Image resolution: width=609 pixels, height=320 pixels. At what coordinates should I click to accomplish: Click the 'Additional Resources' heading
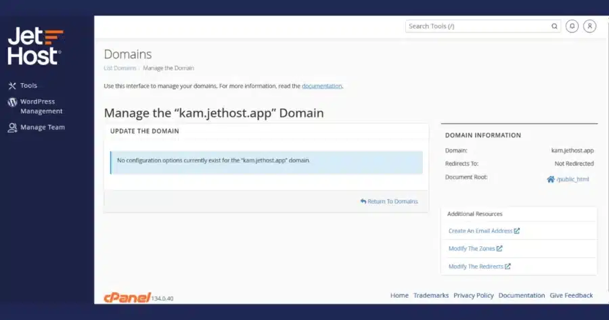point(474,214)
